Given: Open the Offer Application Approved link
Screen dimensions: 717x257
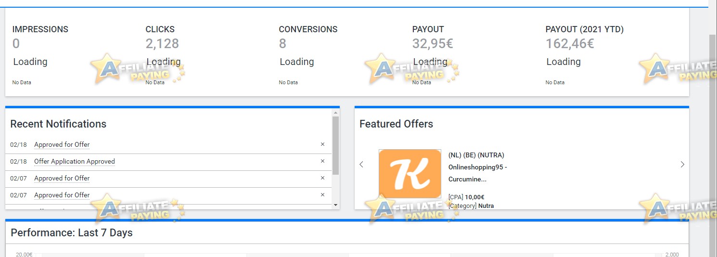Looking at the screenshot, I should click(75, 161).
